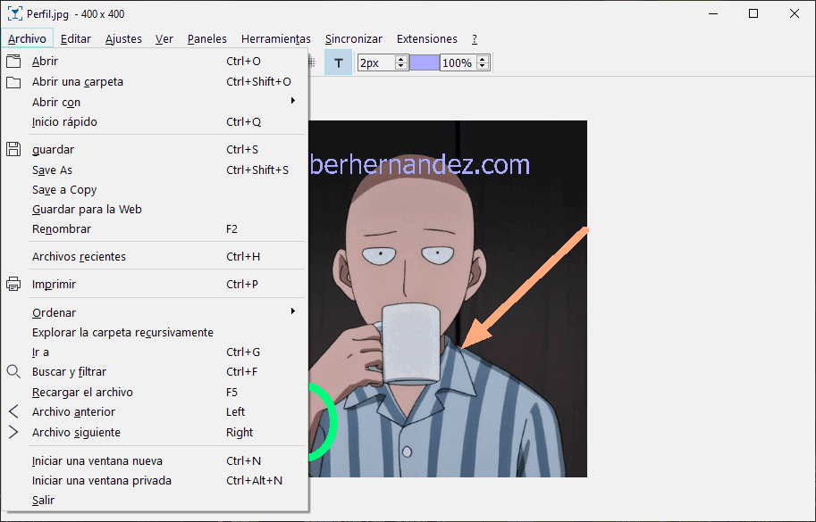816x522 pixels.
Task: Open the Editar menu
Action: 76,39
